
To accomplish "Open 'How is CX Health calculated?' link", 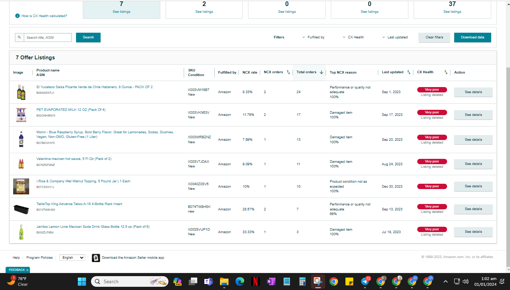I will click(44, 16).
